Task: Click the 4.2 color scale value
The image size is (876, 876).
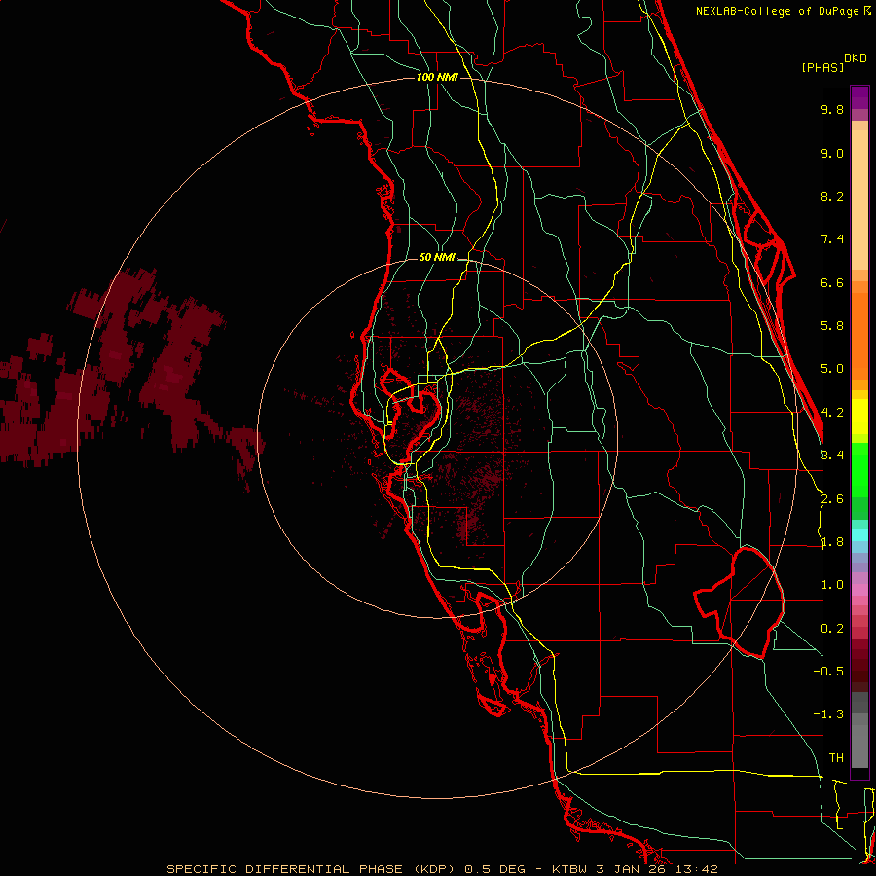Action: pos(832,413)
